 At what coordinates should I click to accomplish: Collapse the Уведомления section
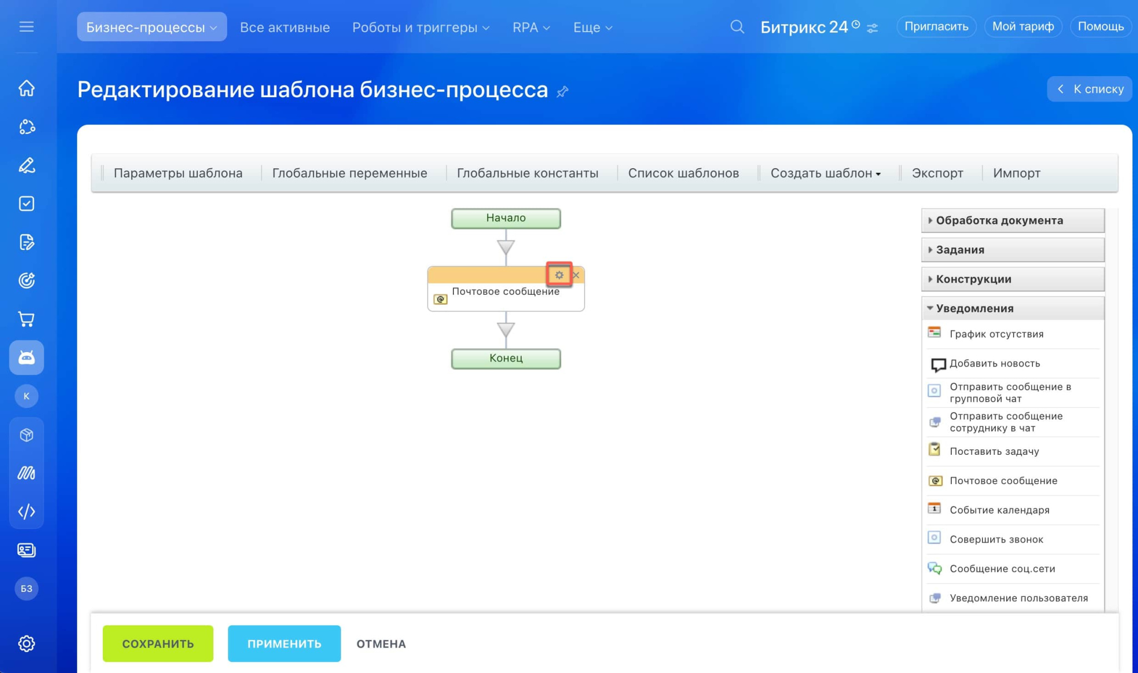tap(1013, 308)
